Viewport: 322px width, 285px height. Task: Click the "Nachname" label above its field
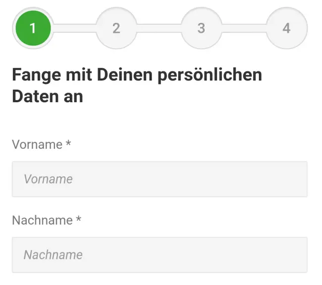(42, 220)
